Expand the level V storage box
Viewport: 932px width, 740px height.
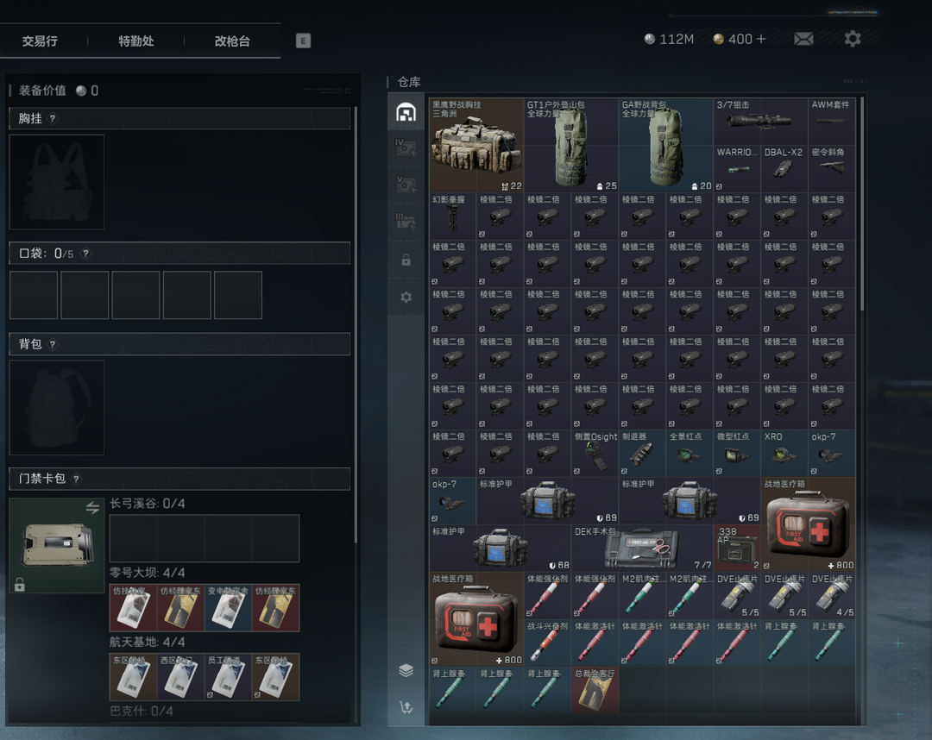(406, 185)
